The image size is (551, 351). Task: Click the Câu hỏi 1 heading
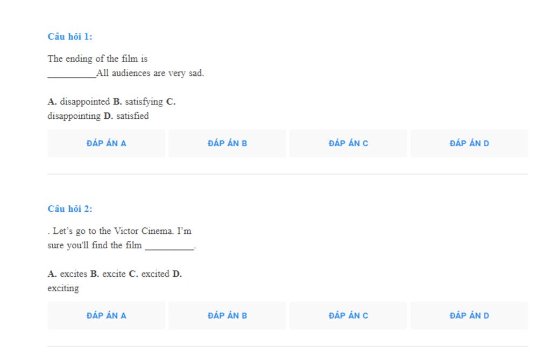pos(70,37)
